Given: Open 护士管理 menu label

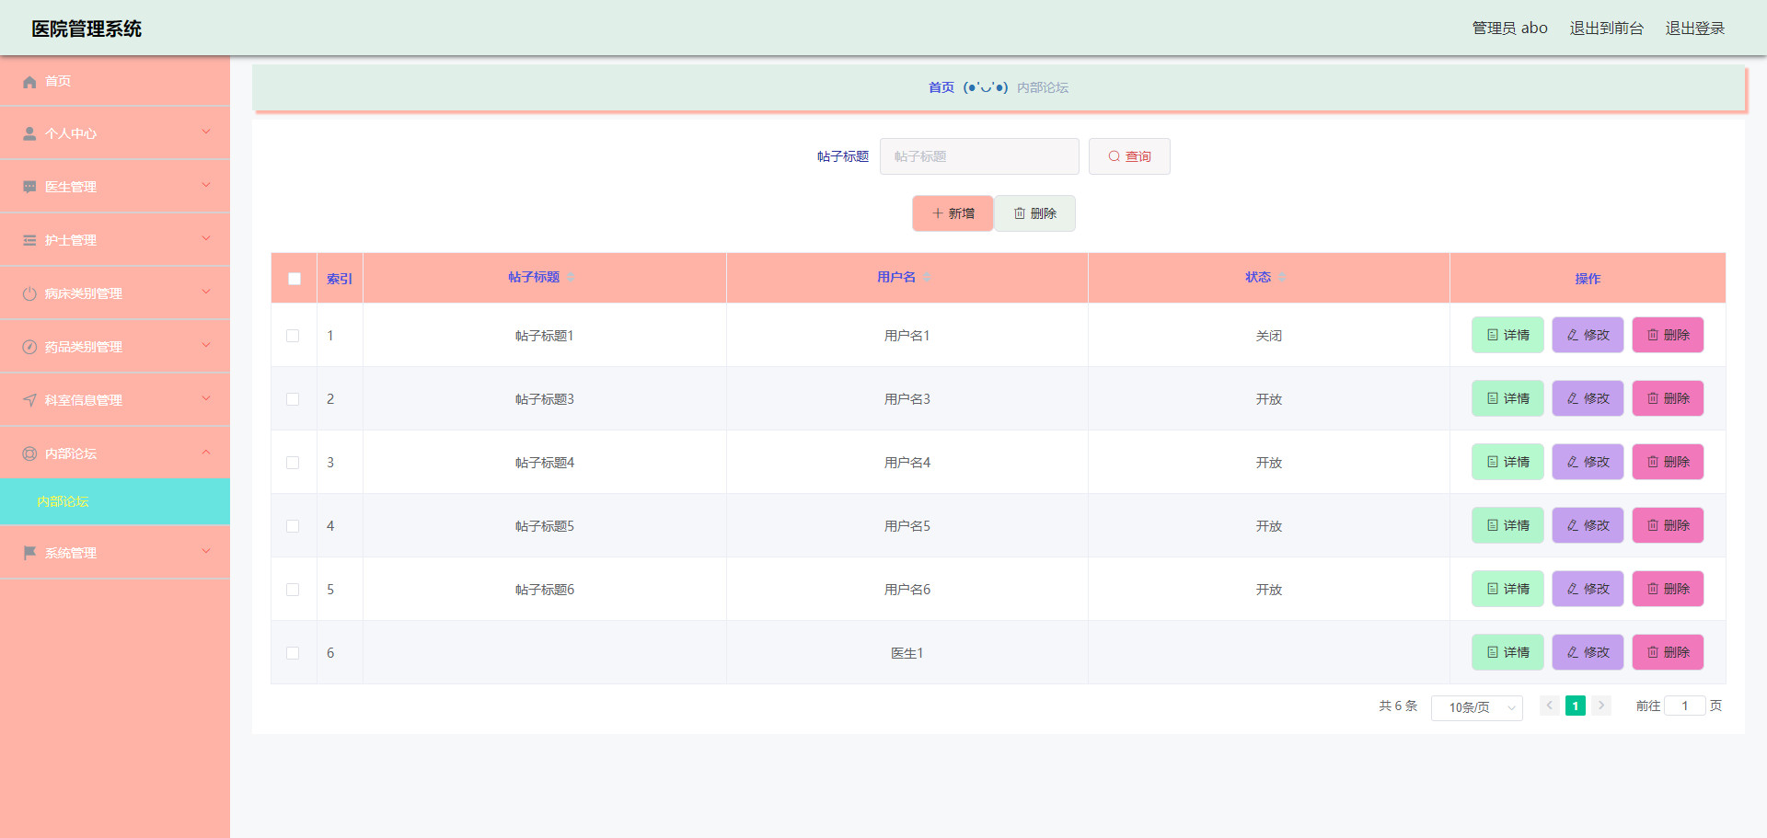Looking at the screenshot, I should pyautogui.click(x=71, y=240).
